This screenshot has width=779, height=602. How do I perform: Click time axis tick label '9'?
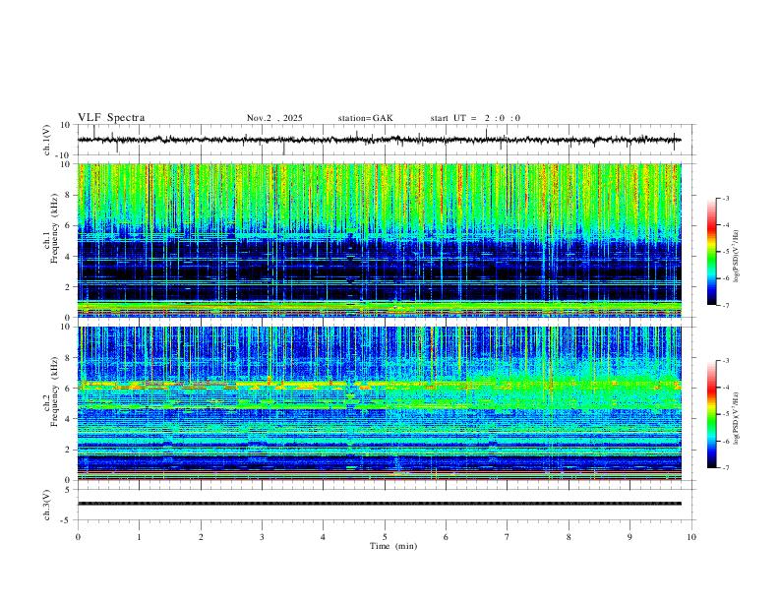pos(629,537)
